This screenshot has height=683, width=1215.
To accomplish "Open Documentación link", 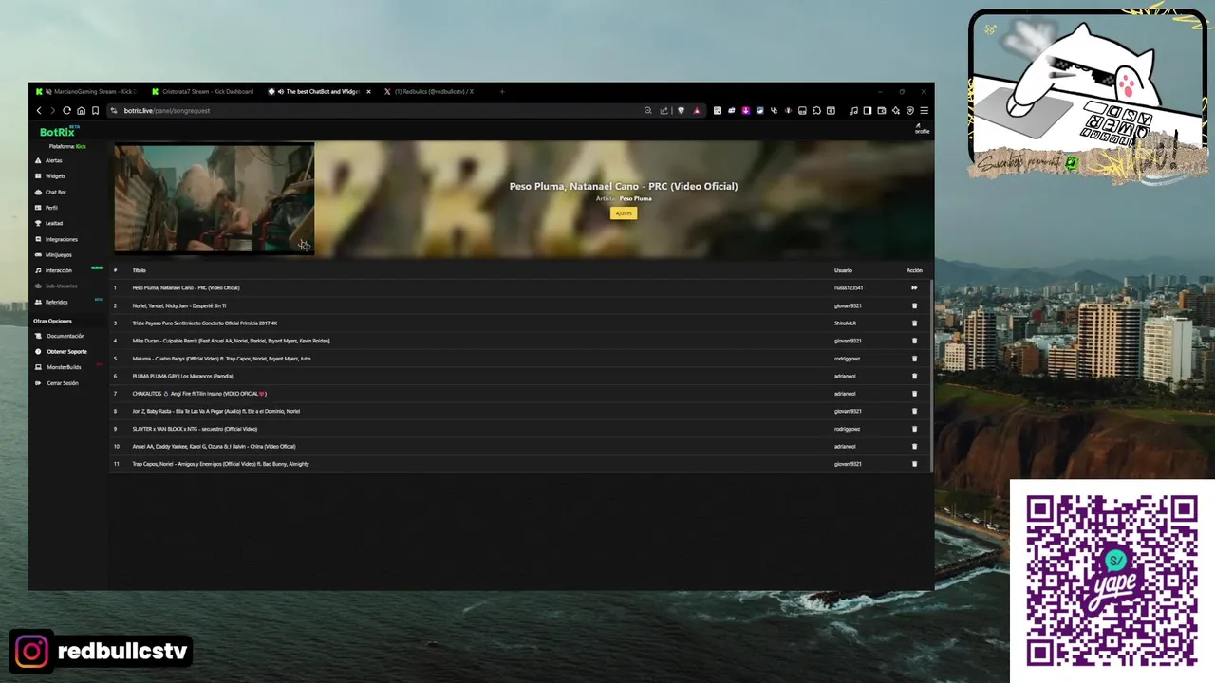I will [x=60, y=336].
